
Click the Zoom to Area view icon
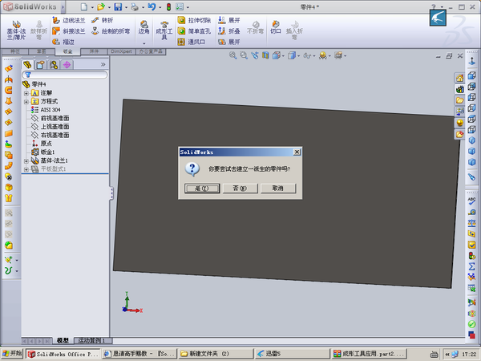coord(244,55)
